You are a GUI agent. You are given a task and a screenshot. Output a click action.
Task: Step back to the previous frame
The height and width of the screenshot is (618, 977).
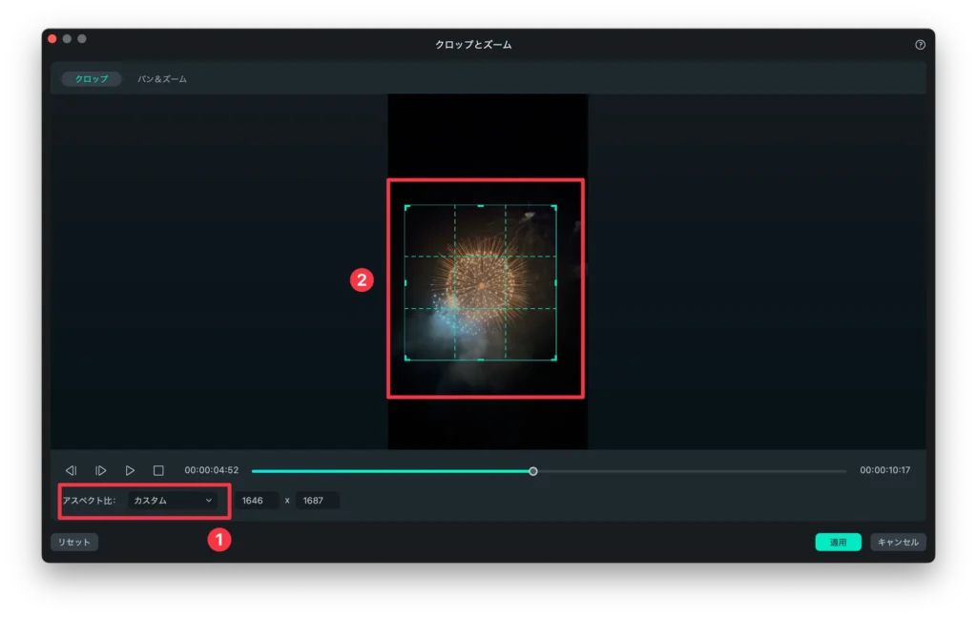71,470
